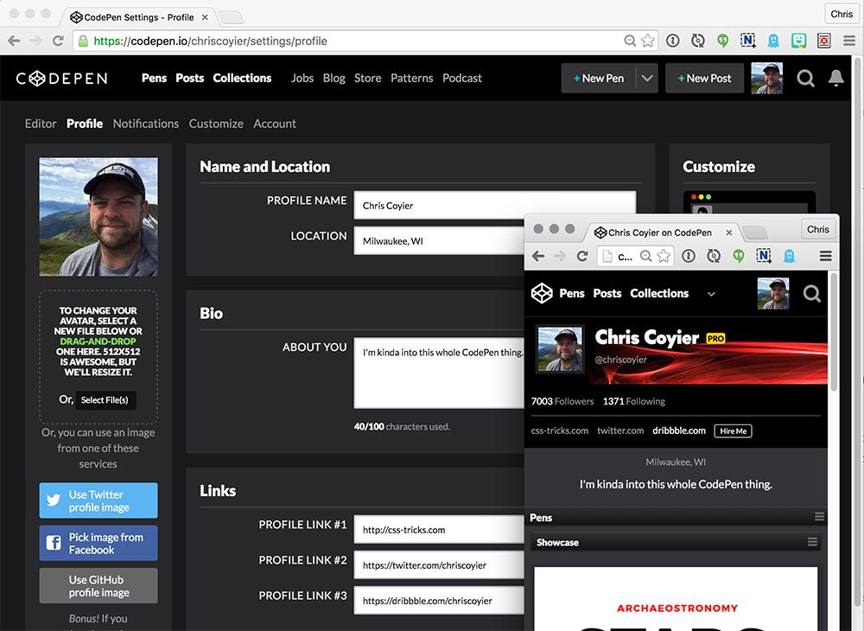Image resolution: width=864 pixels, height=631 pixels.
Task: Open search via the magnifier icon
Action: pyautogui.click(x=805, y=78)
